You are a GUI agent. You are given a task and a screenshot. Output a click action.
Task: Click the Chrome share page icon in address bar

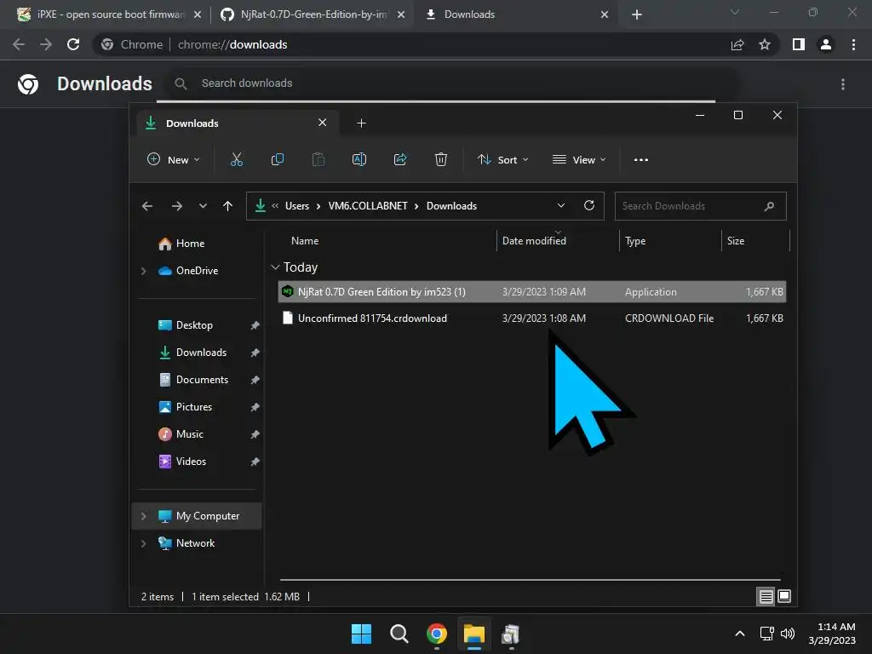pyautogui.click(x=737, y=44)
